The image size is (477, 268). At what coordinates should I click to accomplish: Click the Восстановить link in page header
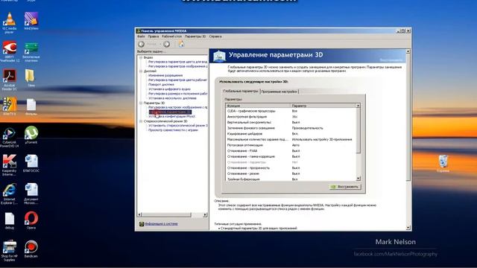(391, 60)
